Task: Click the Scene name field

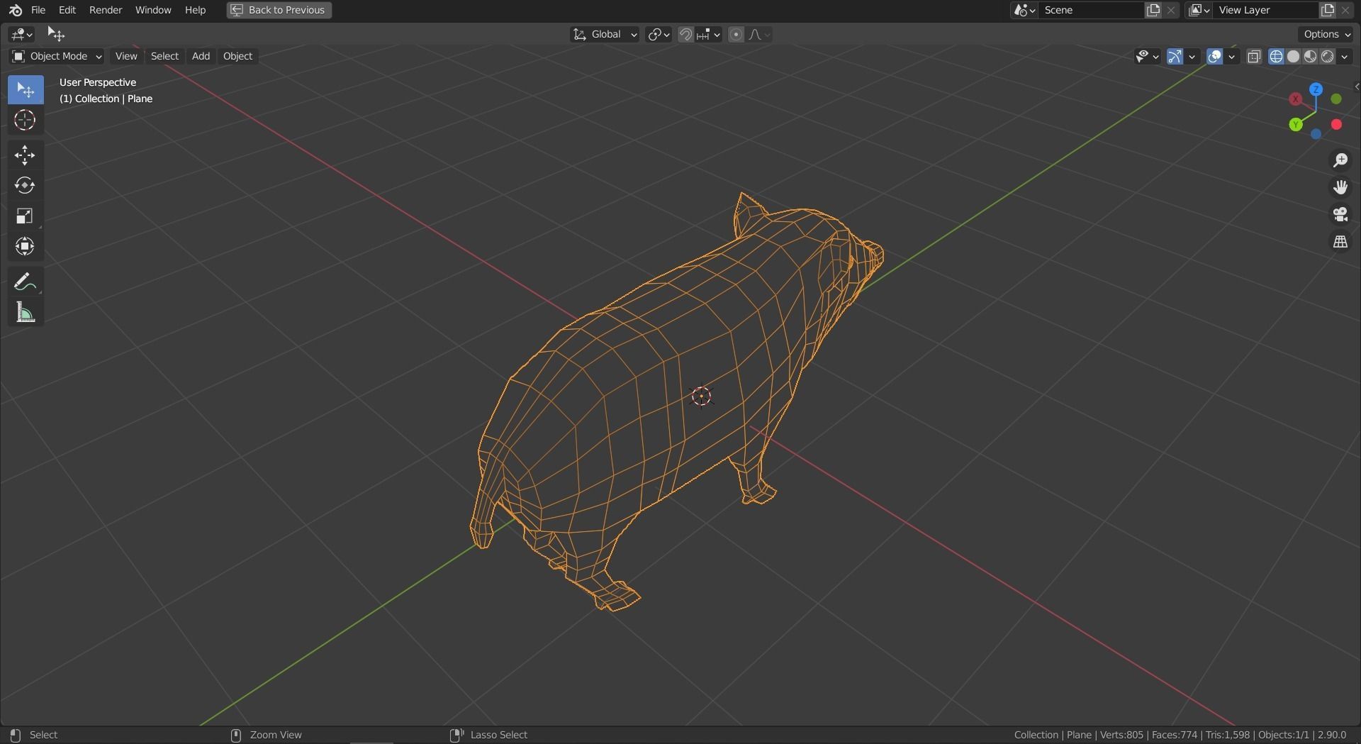Action: pyautogui.click(x=1092, y=10)
